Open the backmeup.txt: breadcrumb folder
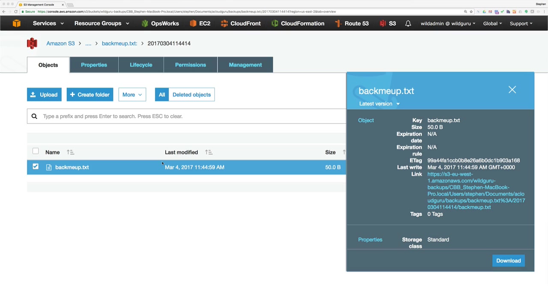 pos(119,43)
